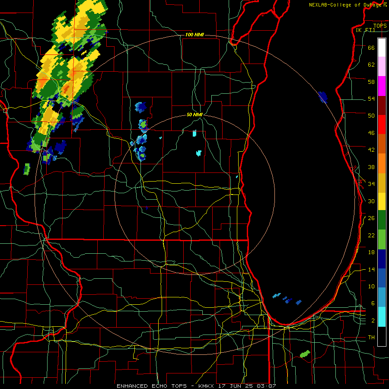This screenshot has width=389, height=389.
Task: Pick the 34 legend value
Action: pyautogui.click(x=371, y=184)
